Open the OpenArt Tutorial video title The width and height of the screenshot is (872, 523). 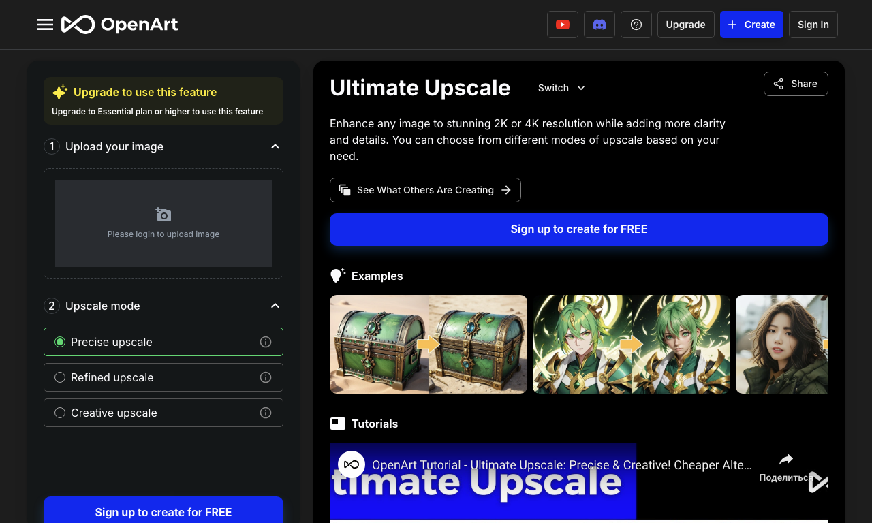point(562,465)
